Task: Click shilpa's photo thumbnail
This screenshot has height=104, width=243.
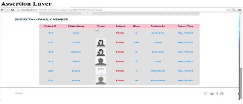Action: coord(101,43)
